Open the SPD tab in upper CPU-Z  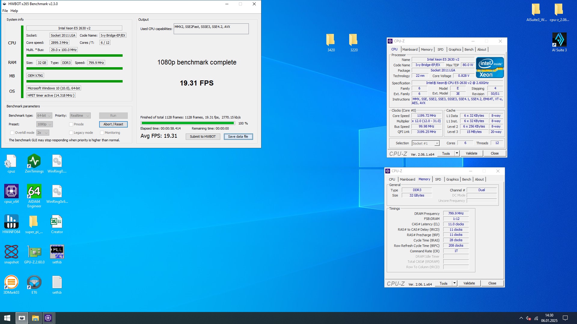pos(440,49)
